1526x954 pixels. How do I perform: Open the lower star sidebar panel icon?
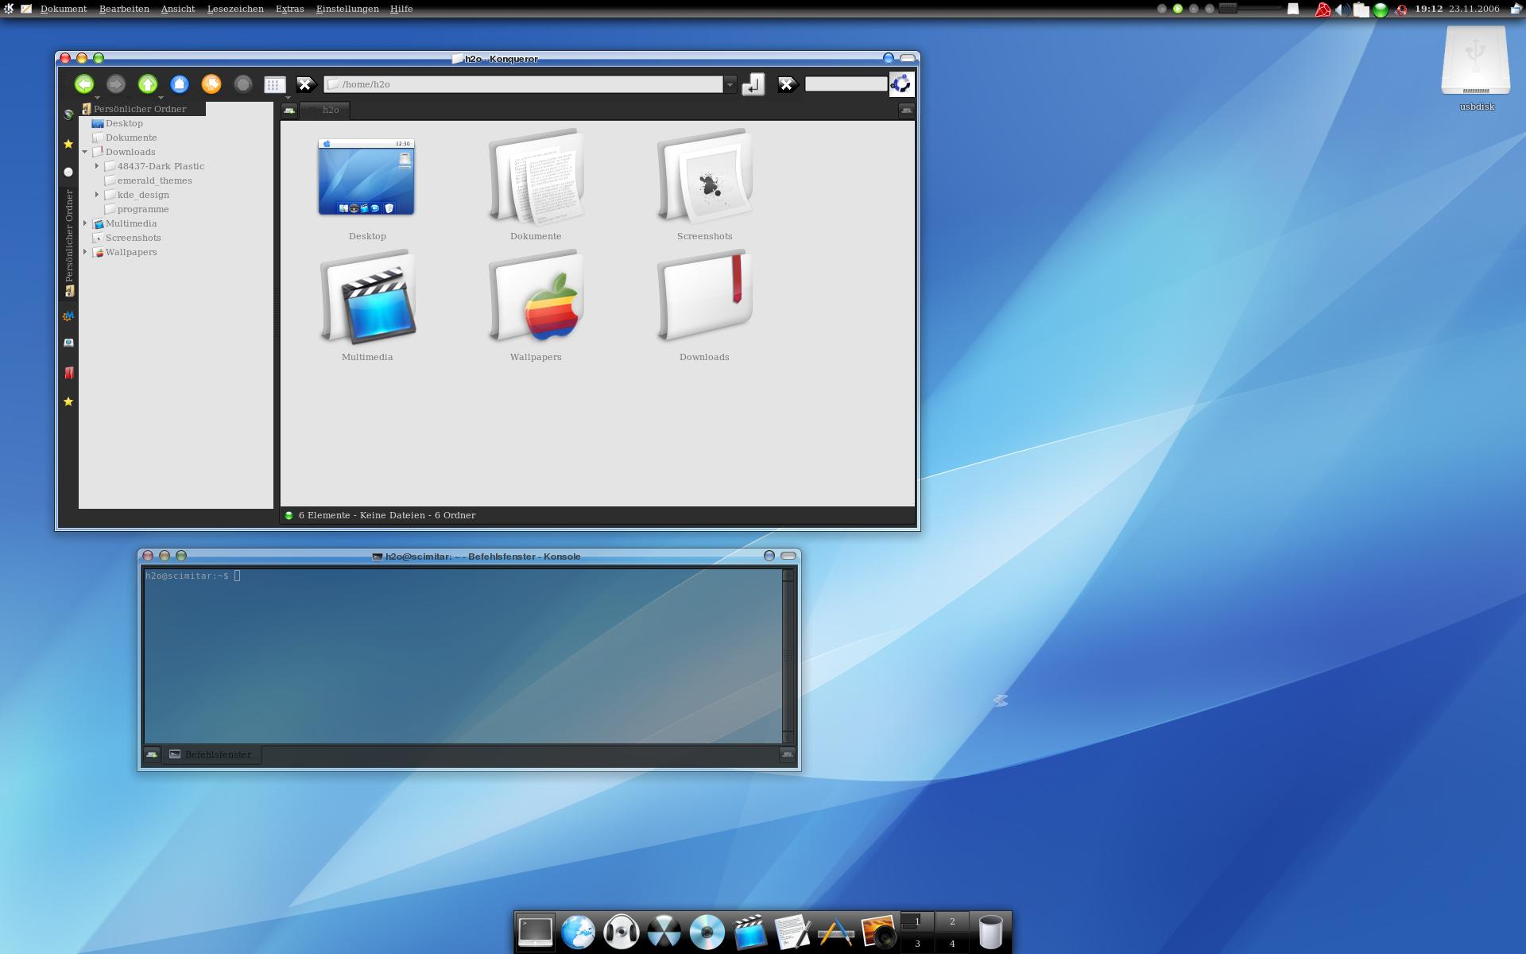[x=68, y=401]
